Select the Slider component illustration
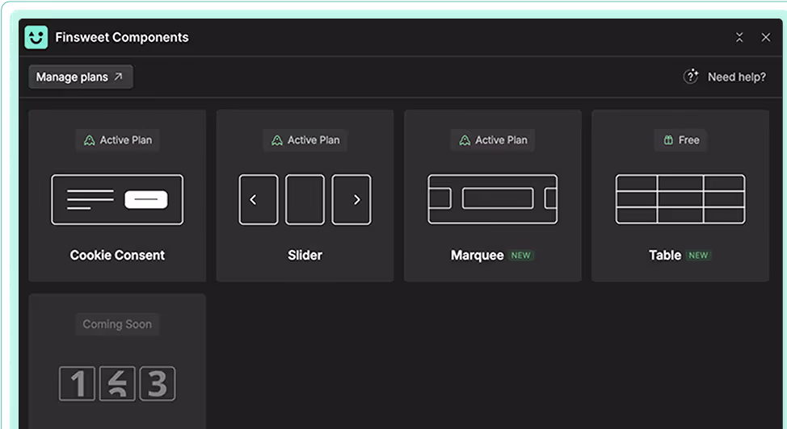This screenshot has width=787, height=429. pos(305,199)
